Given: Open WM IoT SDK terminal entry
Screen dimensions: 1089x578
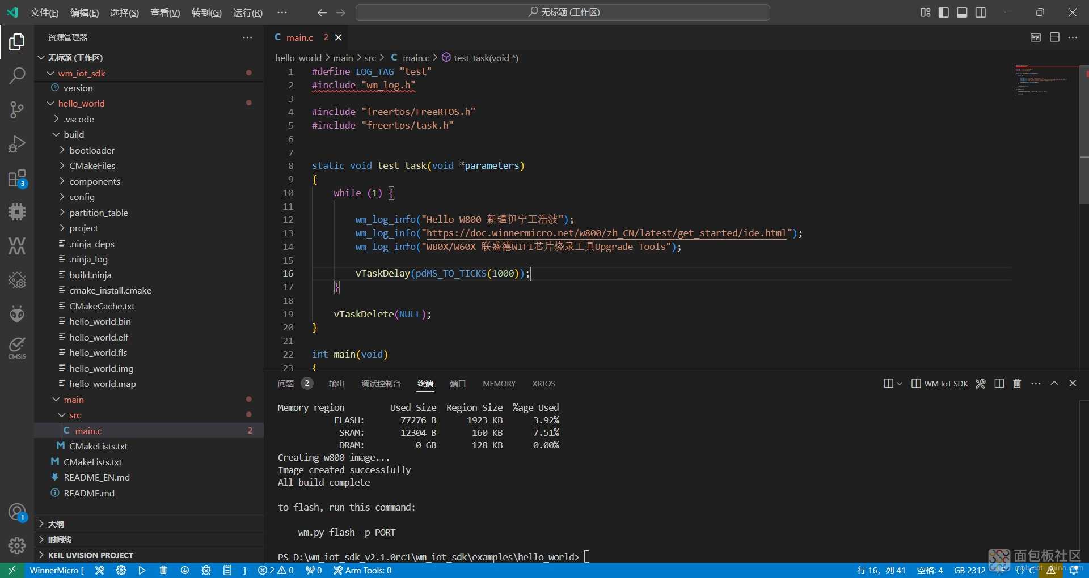Looking at the screenshot, I should tap(940, 384).
